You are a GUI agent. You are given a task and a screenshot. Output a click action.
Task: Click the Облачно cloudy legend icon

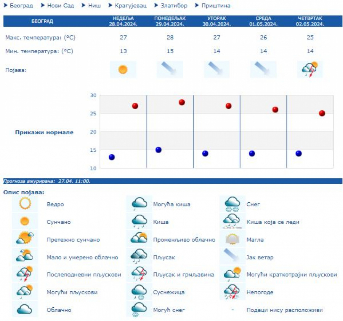point(25,310)
